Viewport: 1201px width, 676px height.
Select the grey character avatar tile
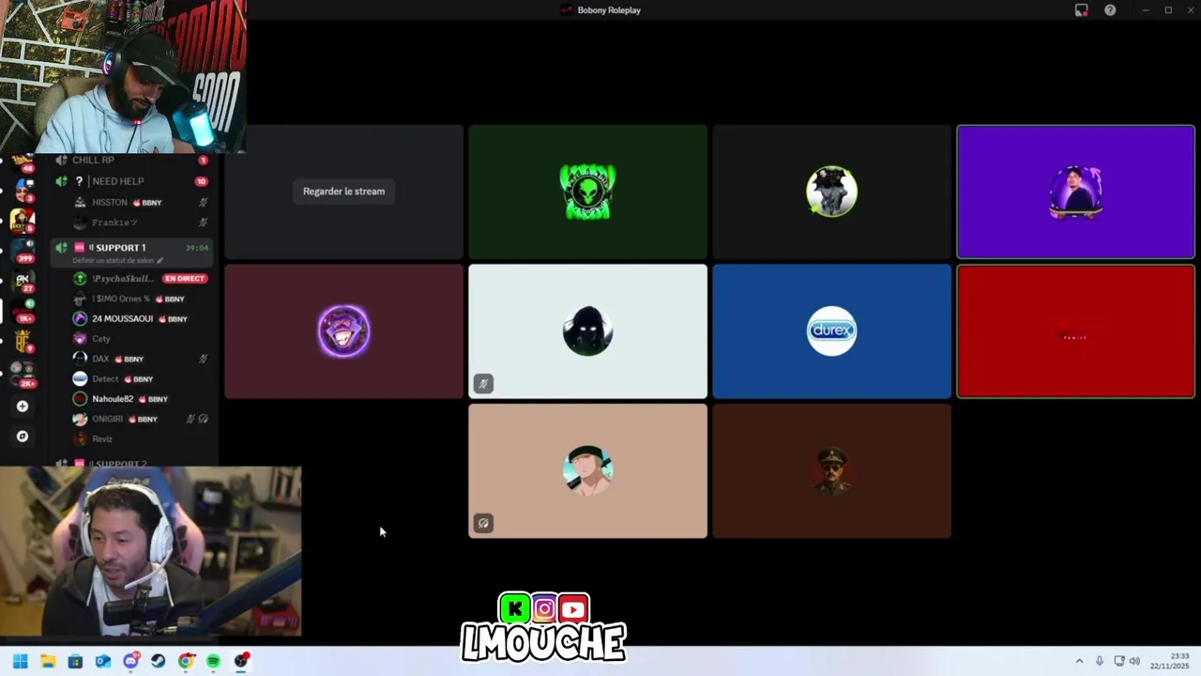pyautogui.click(x=831, y=192)
